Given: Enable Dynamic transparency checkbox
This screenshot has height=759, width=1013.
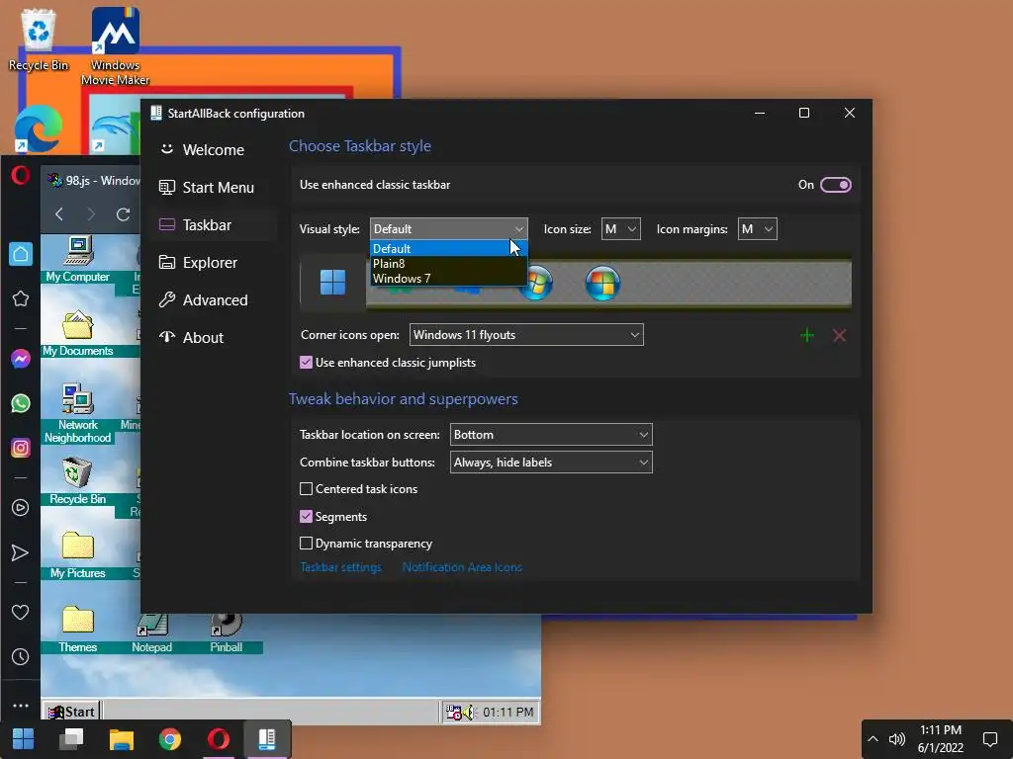Looking at the screenshot, I should pos(307,544).
